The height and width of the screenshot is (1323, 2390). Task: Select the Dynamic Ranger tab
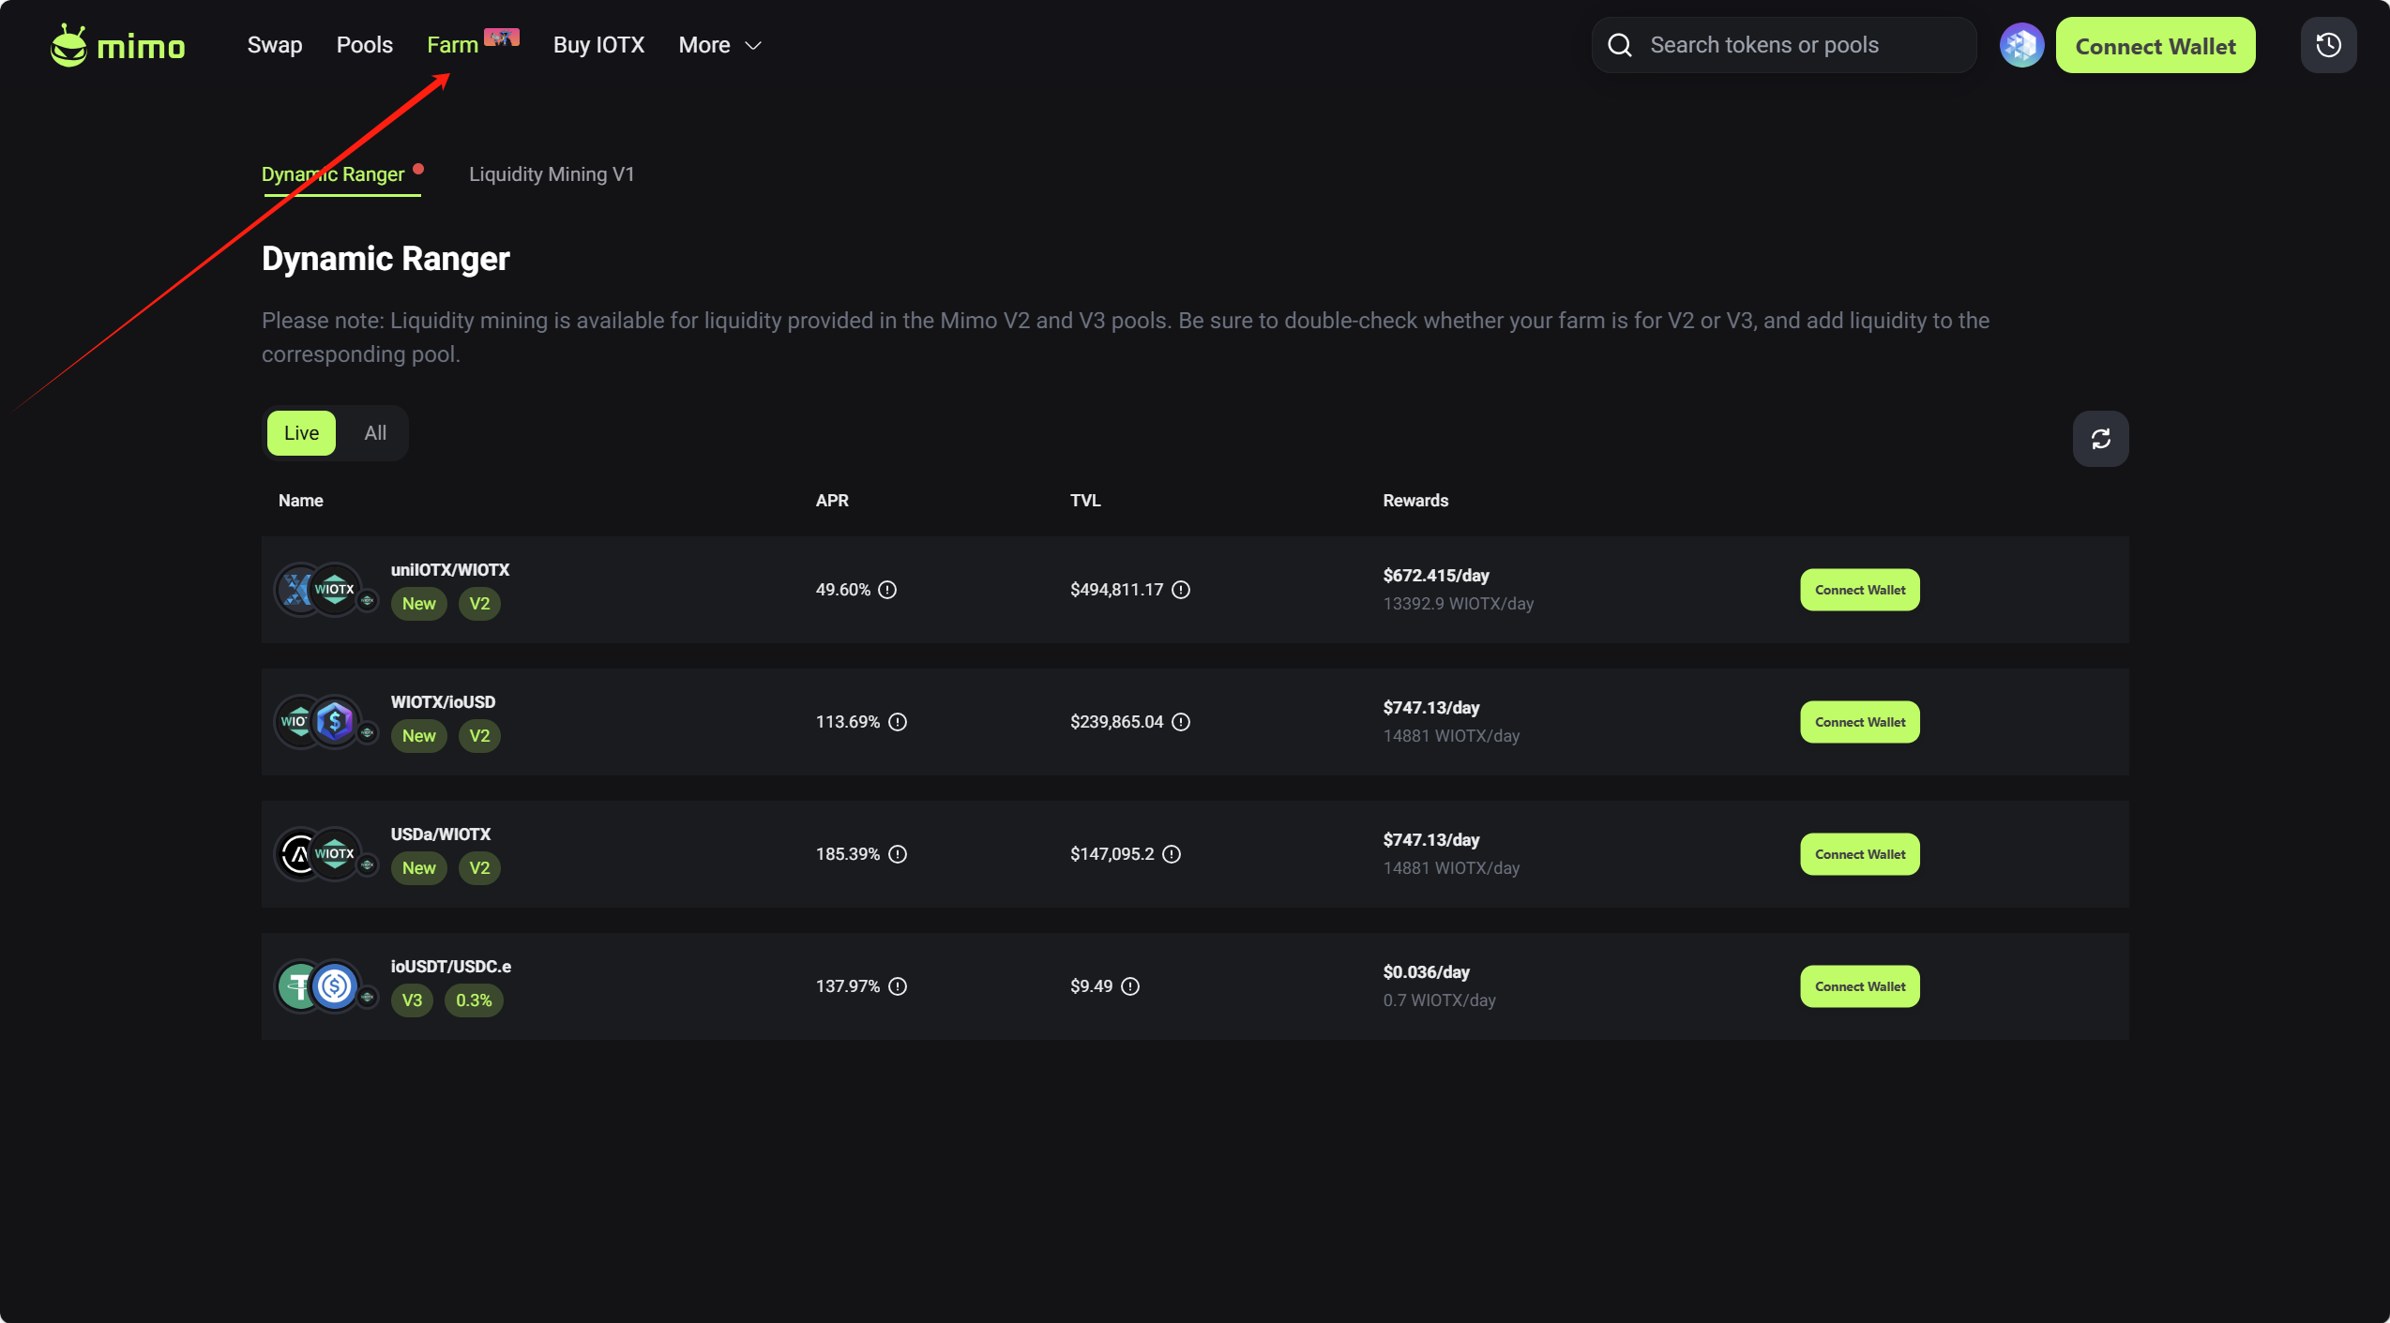[333, 174]
